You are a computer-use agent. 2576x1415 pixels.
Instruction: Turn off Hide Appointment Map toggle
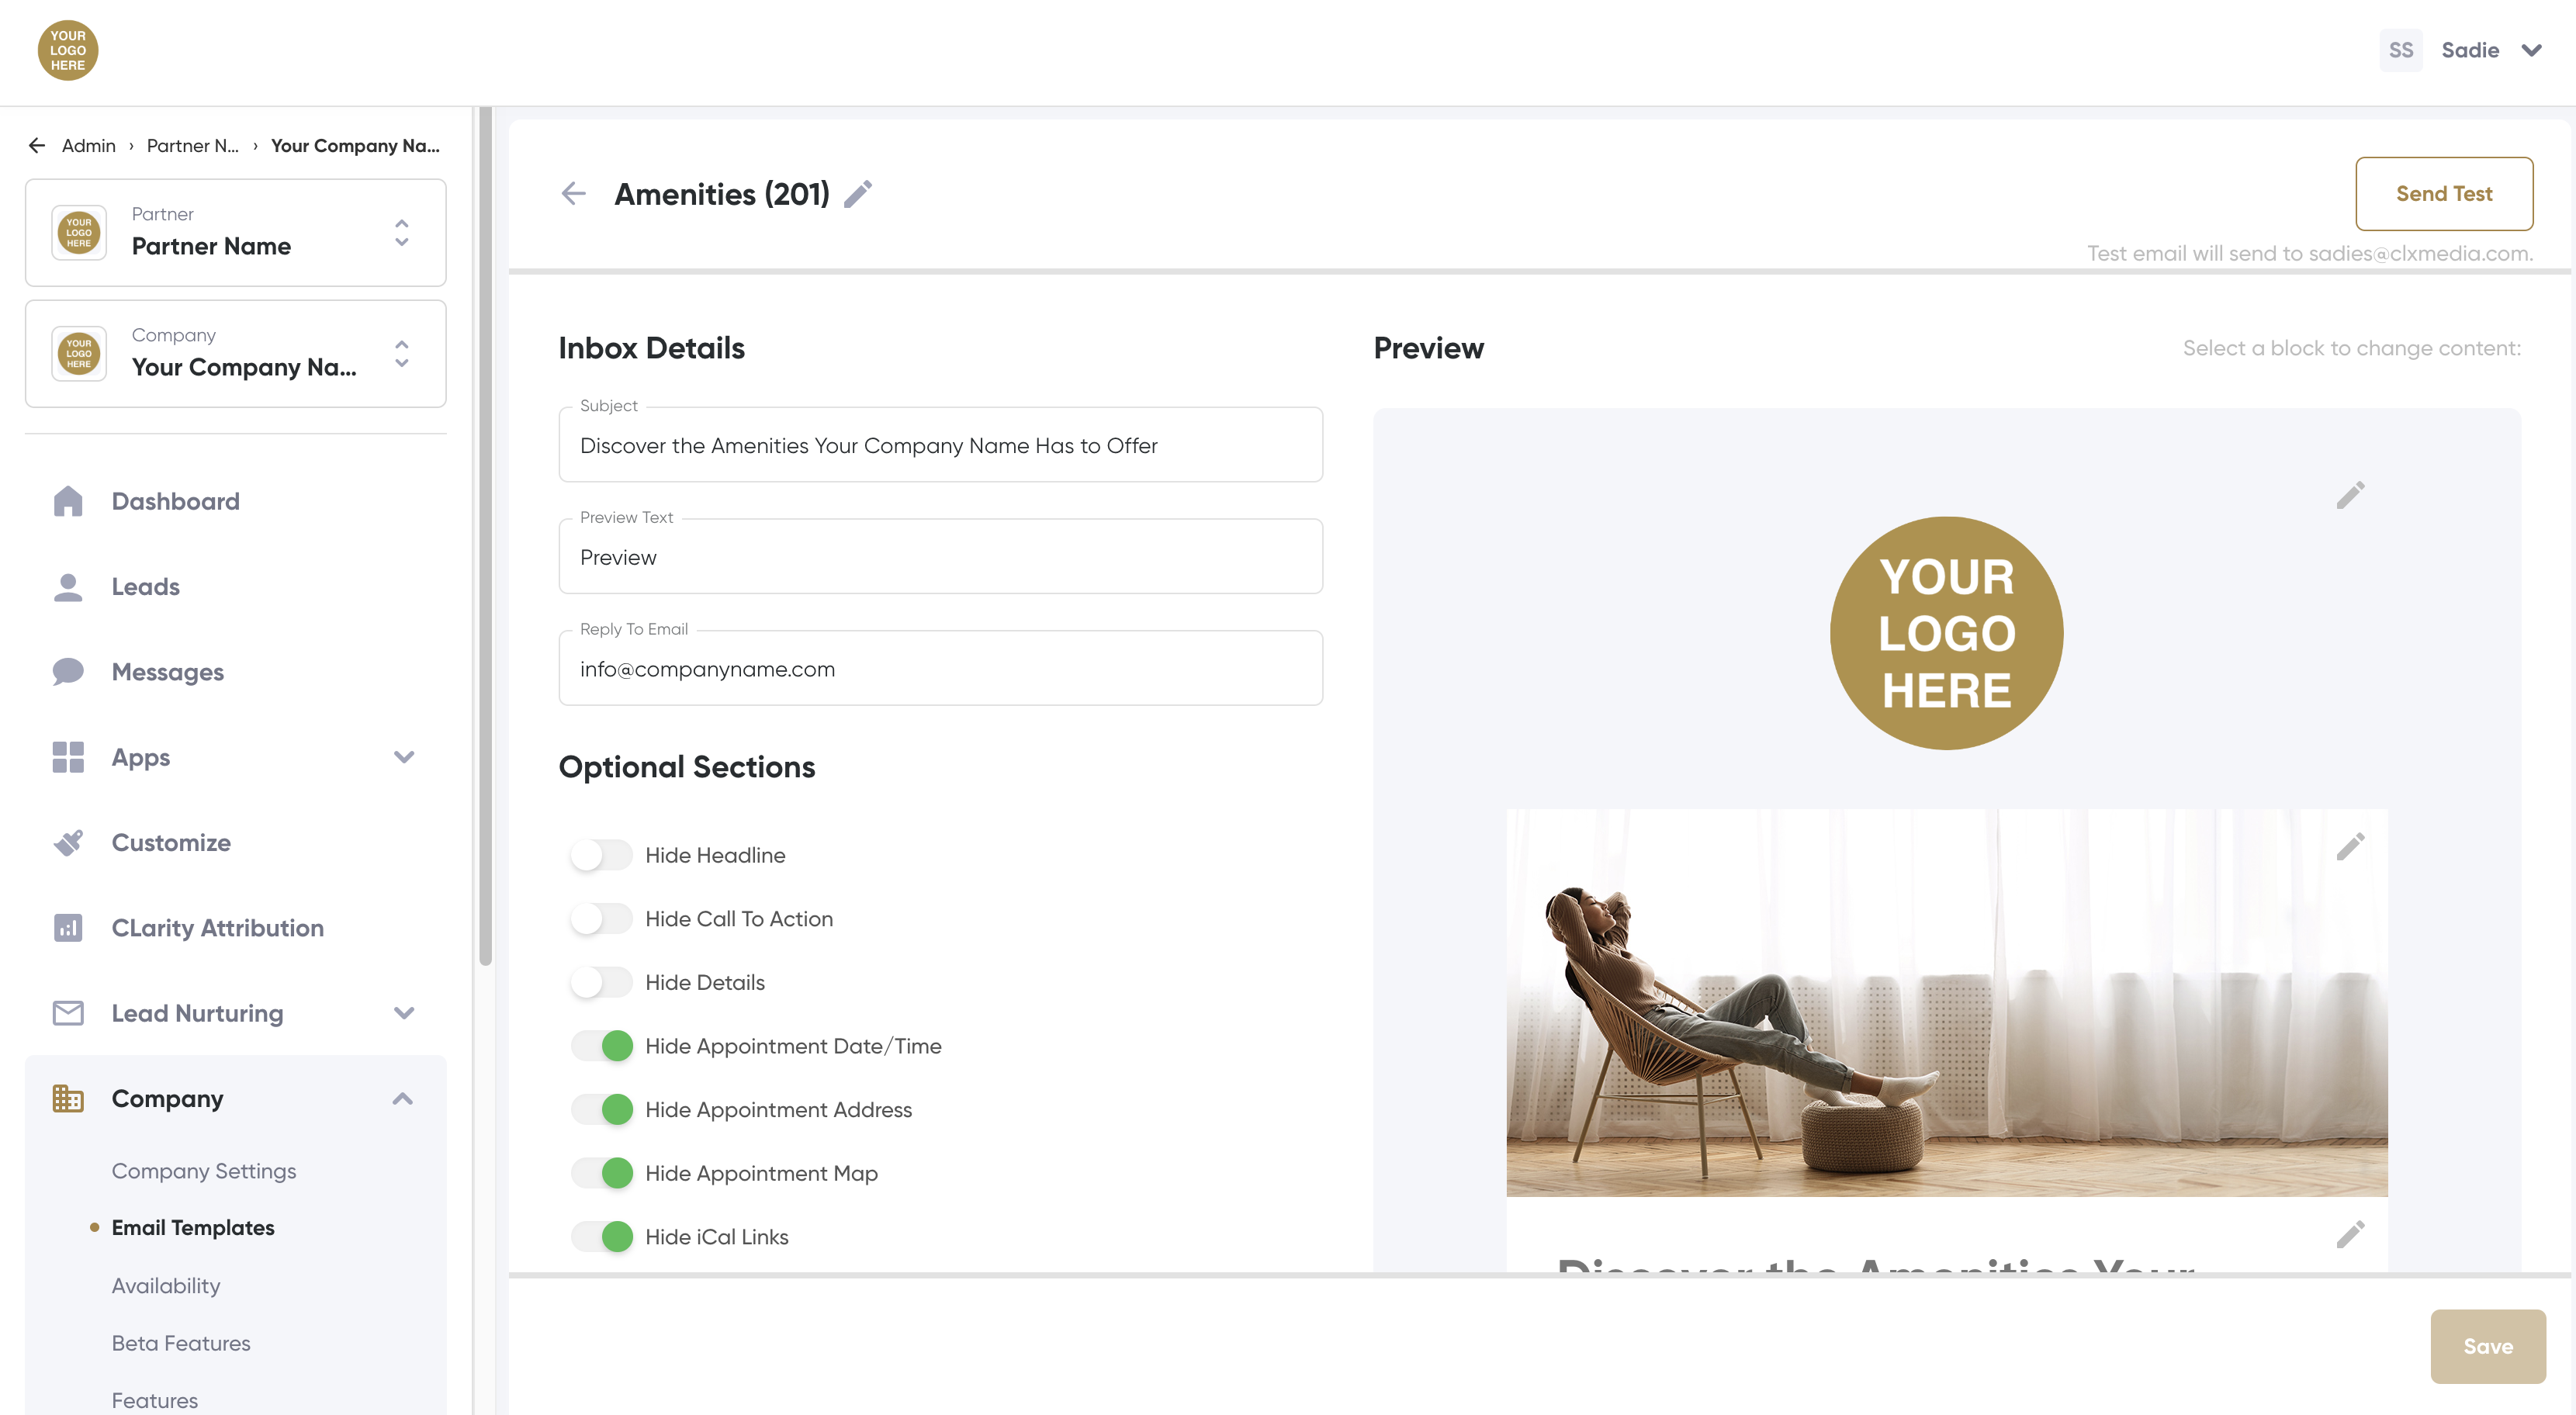601,1173
